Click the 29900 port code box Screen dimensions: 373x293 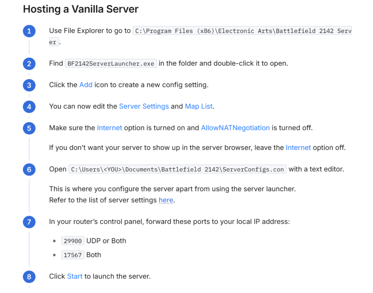(x=73, y=241)
